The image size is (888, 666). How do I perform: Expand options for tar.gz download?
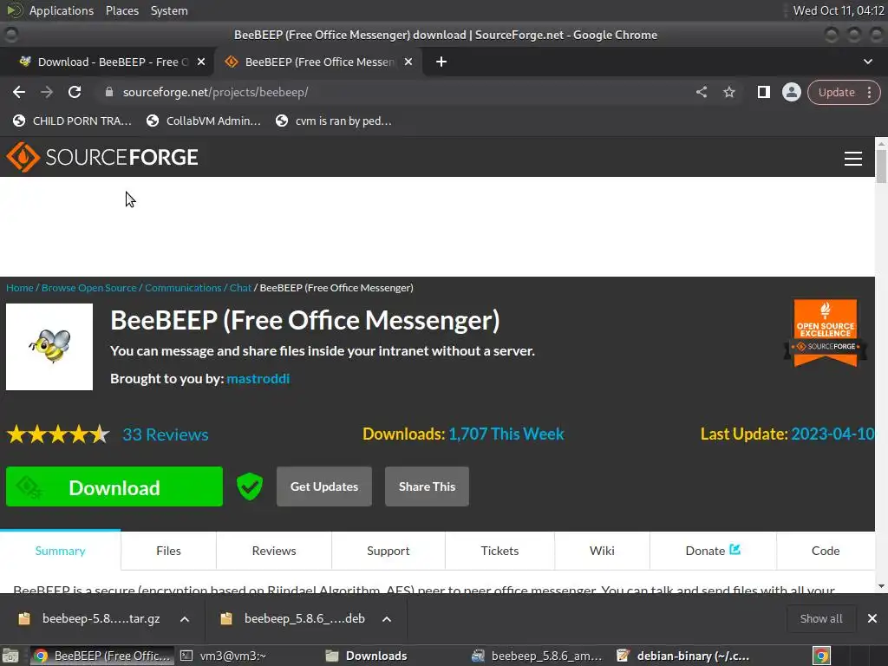click(x=185, y=619)
